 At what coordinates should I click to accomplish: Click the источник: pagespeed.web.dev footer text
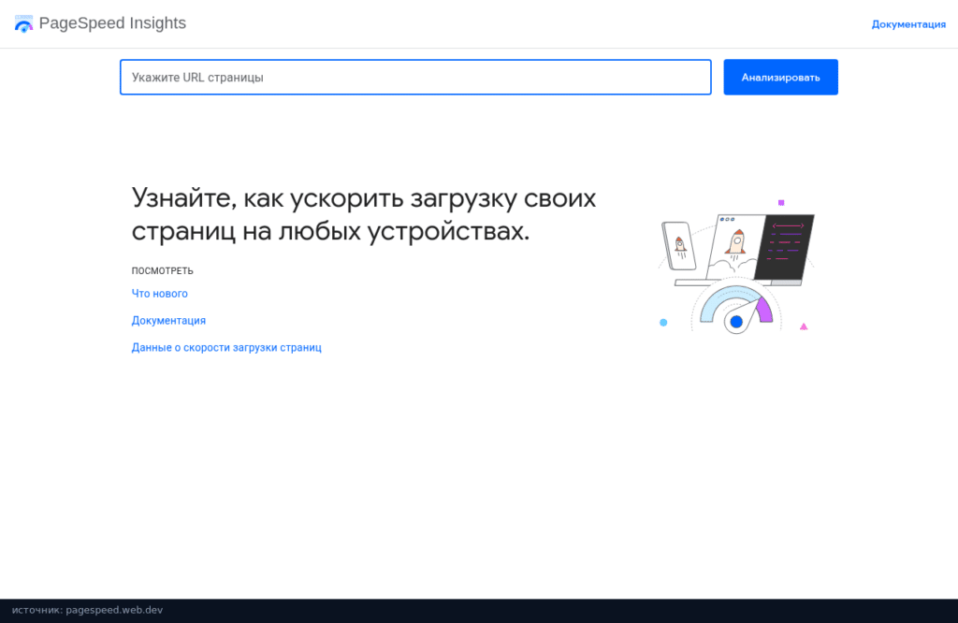[87, 610]
